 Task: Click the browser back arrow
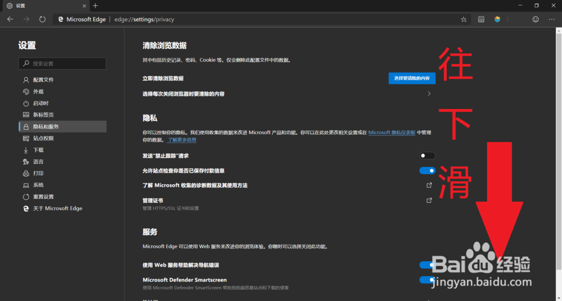pos(10,19)
